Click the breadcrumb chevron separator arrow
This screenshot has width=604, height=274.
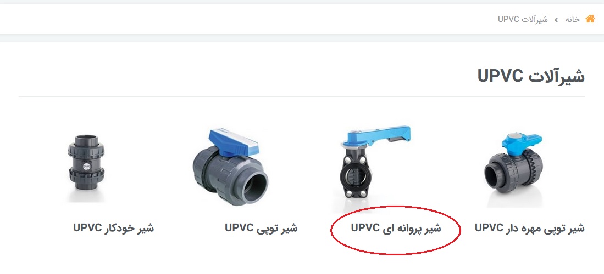pos(556,19)
